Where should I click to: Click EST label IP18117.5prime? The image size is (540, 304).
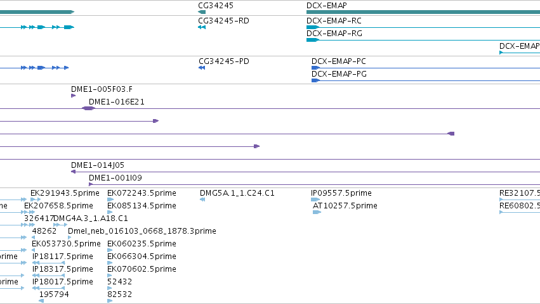click(x=62, y=256)
